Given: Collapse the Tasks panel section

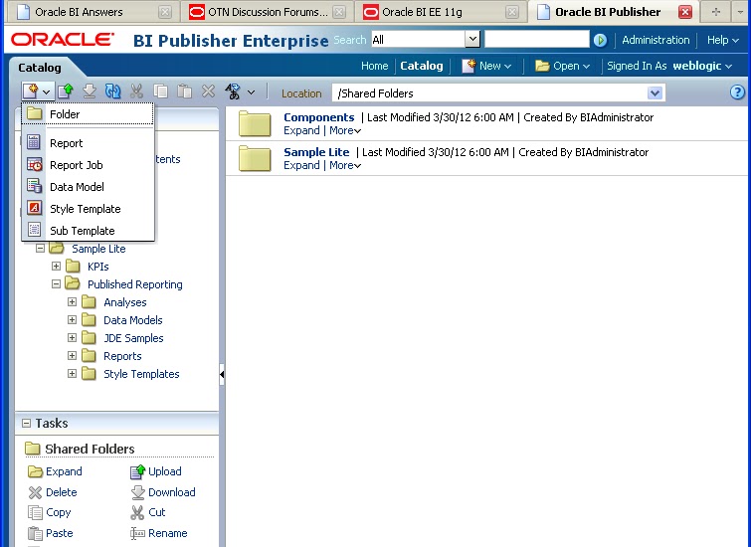Looking at the screenshot, I should [26, 423].
